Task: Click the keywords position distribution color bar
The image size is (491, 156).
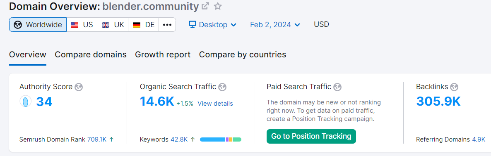Action: point(220,139)
